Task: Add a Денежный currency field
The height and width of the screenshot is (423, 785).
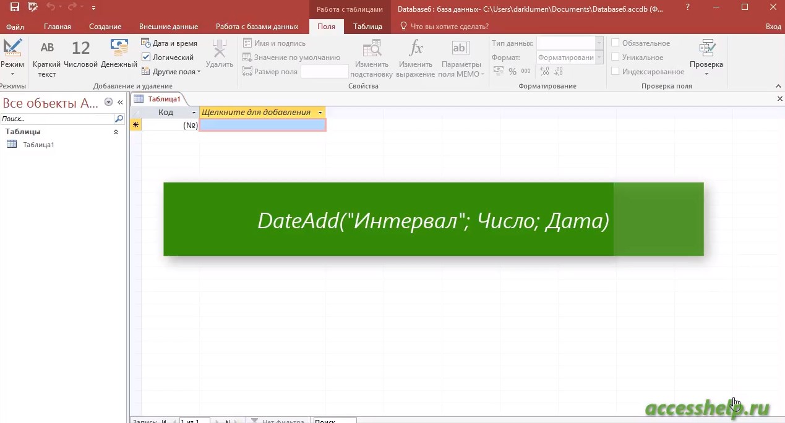Action: click(119, 56)
